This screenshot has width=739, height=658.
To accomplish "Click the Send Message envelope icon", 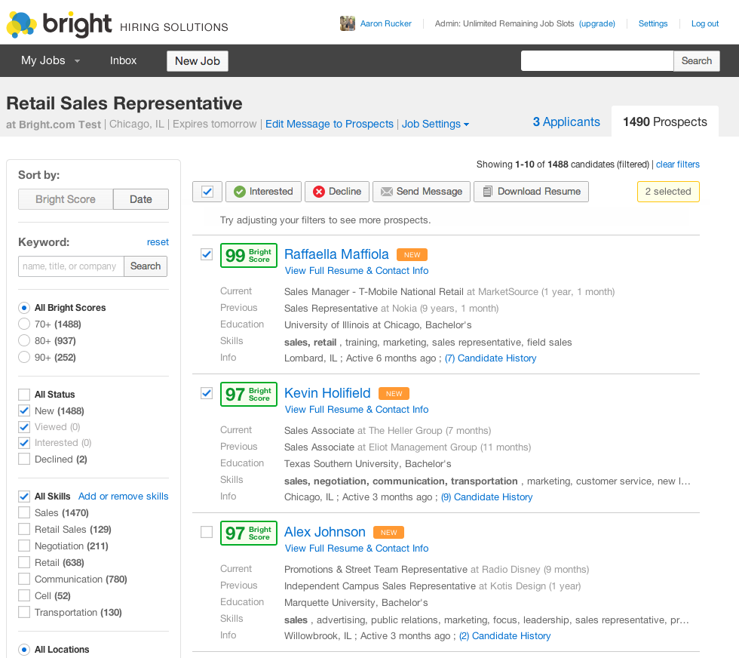I will (x=386, y=192).
